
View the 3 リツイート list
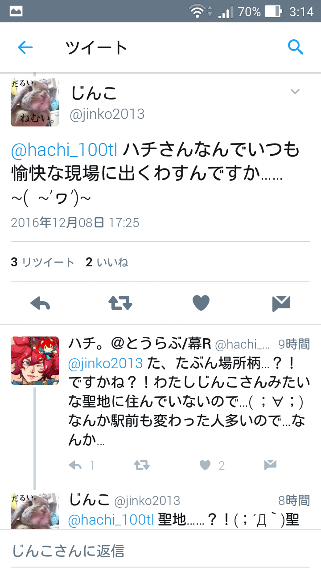(x=42, y=262)
